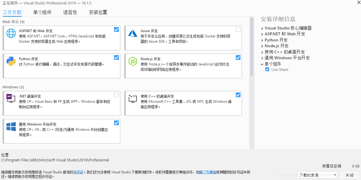
Task: Uncheck the Node.js 开发 workload box
Action: [238, 57]
